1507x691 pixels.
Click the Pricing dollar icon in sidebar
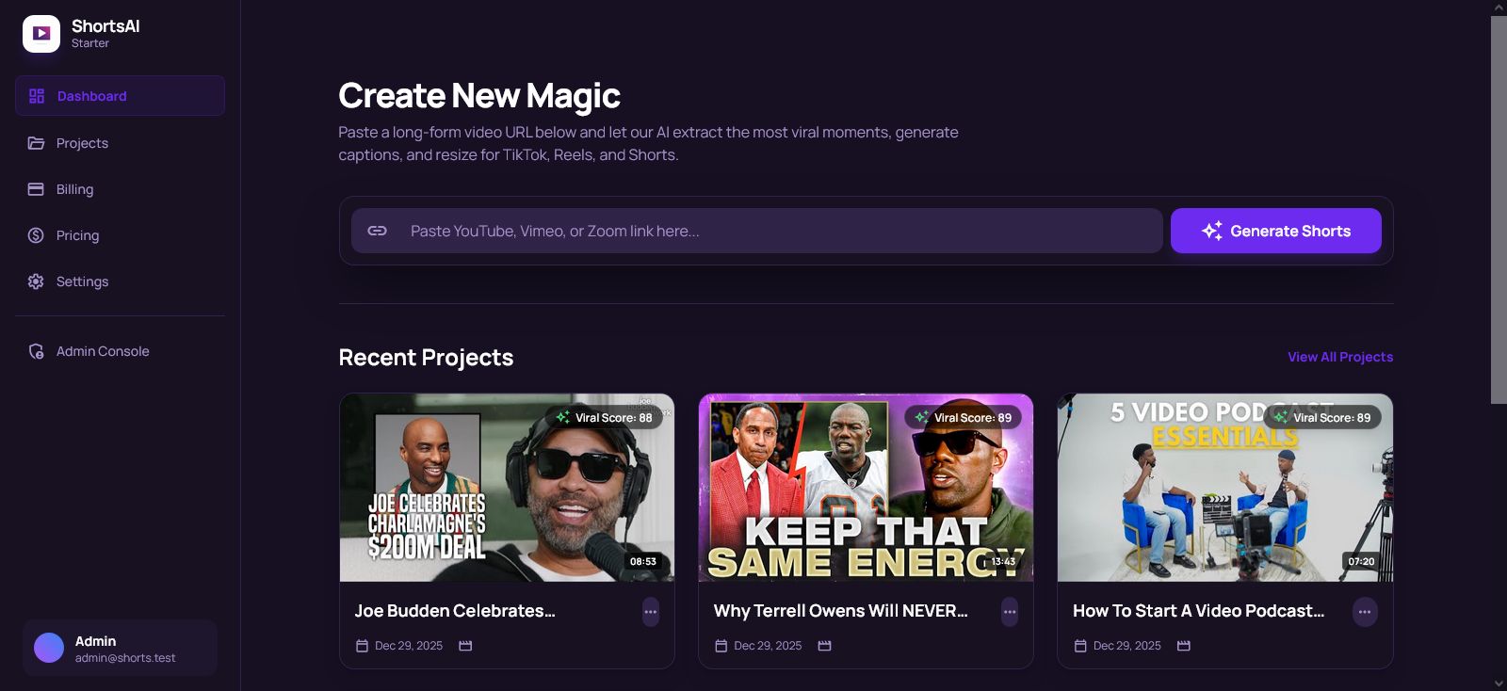click(x=36, y=235)
